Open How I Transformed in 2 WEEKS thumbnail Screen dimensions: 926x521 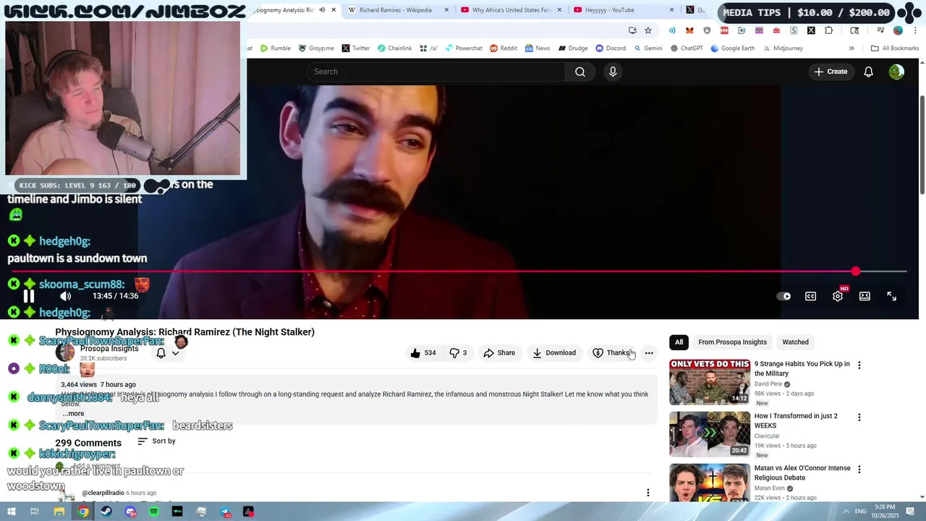[x=710, y=434]
